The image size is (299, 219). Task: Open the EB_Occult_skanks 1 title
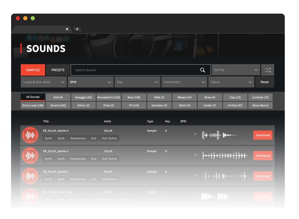point(56,171)
